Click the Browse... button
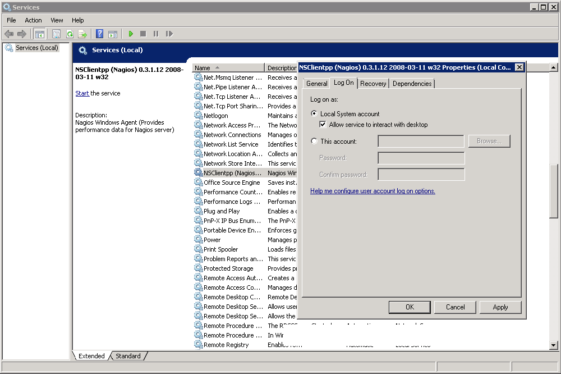561x374 pixels. pos(489,141)
